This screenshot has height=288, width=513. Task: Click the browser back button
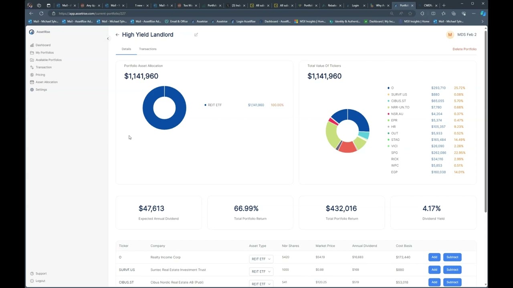[x=31, y=13]
